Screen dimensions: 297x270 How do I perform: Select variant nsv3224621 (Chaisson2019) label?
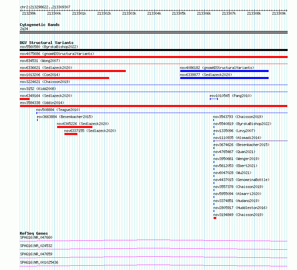click(45, 82)
